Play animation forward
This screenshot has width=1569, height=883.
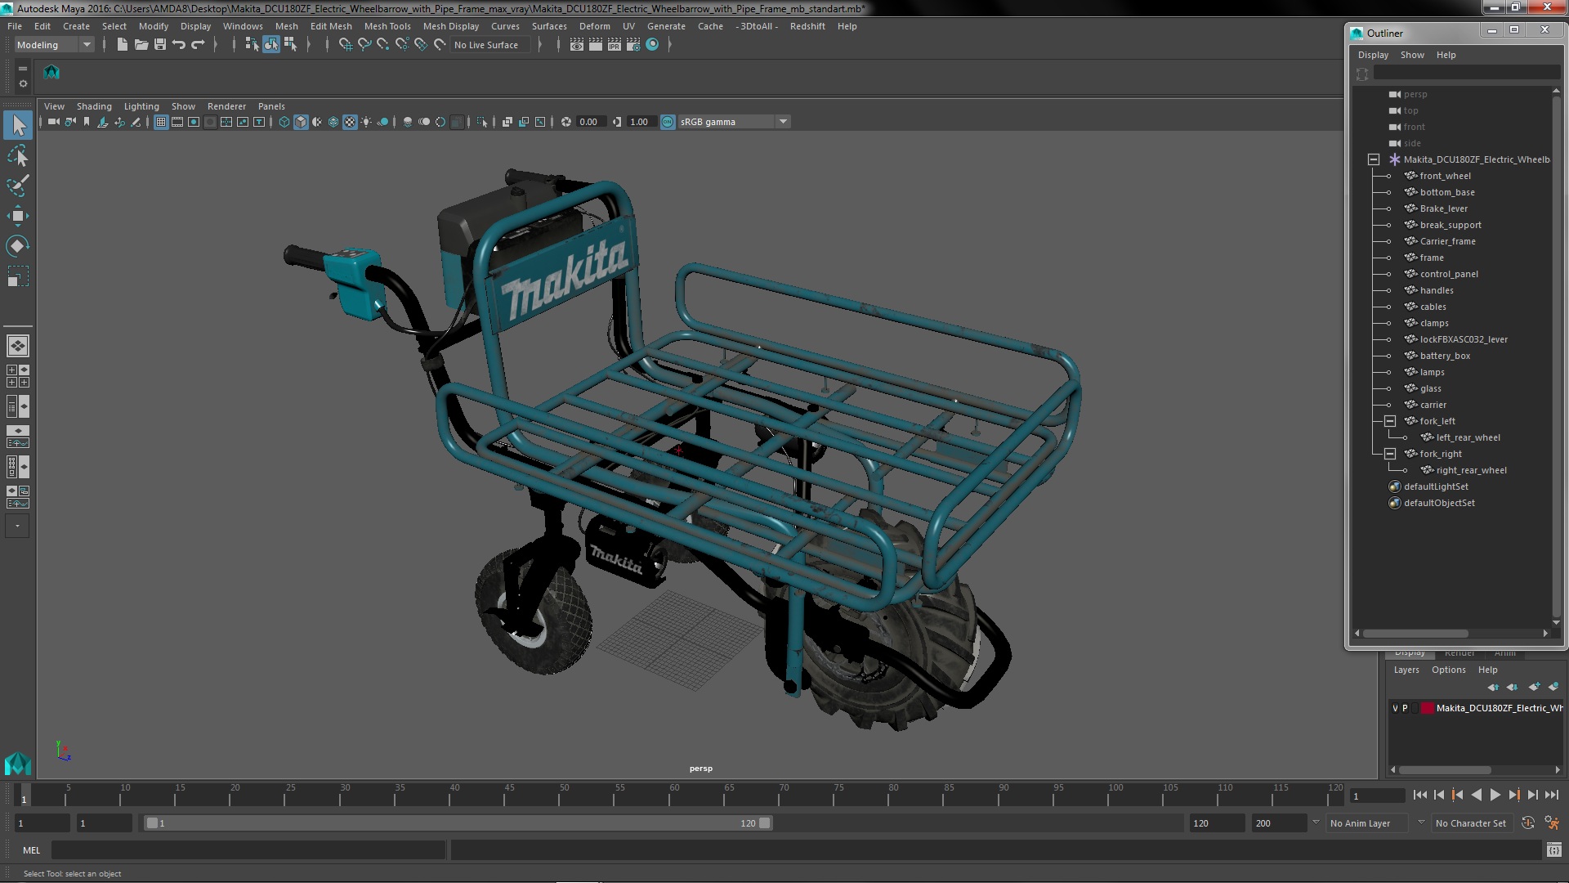pyautogui.click(x=1495, y=795)
